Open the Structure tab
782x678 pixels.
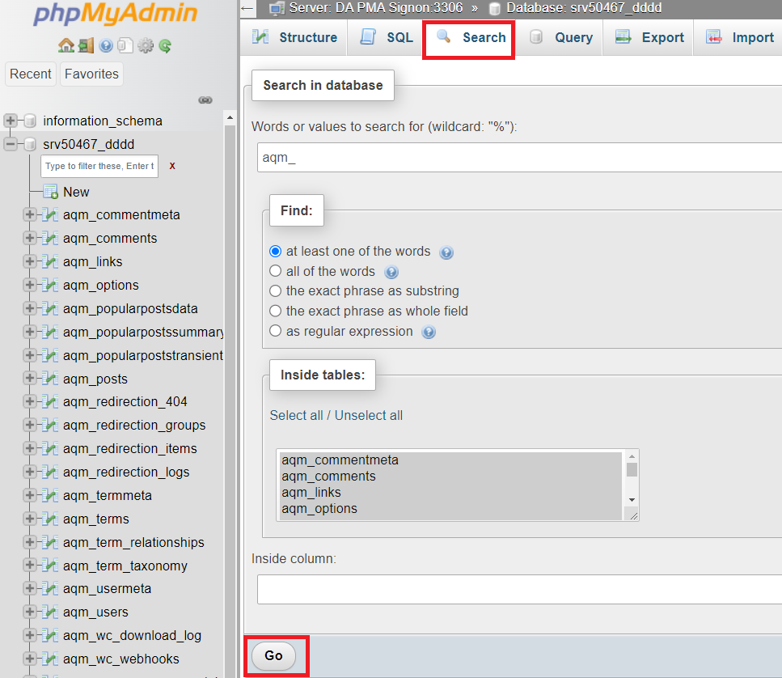(294, 37)
